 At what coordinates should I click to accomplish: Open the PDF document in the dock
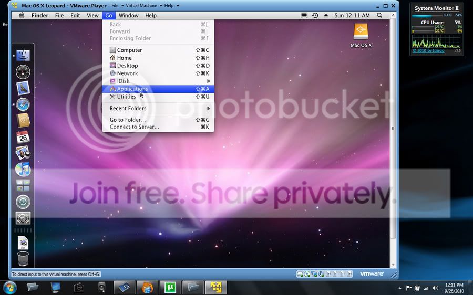tap(23, 243)
